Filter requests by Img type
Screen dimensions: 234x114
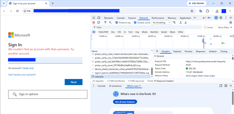point(137,32)
